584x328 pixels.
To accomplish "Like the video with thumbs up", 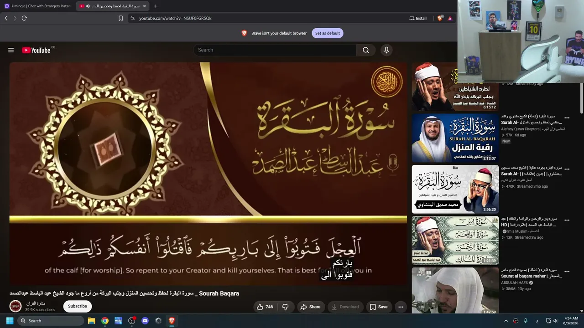I will (265, 307).
